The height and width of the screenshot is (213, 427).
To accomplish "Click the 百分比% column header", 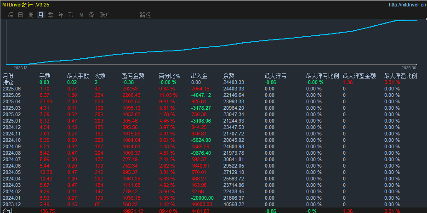I will click(x=170, y=76).
